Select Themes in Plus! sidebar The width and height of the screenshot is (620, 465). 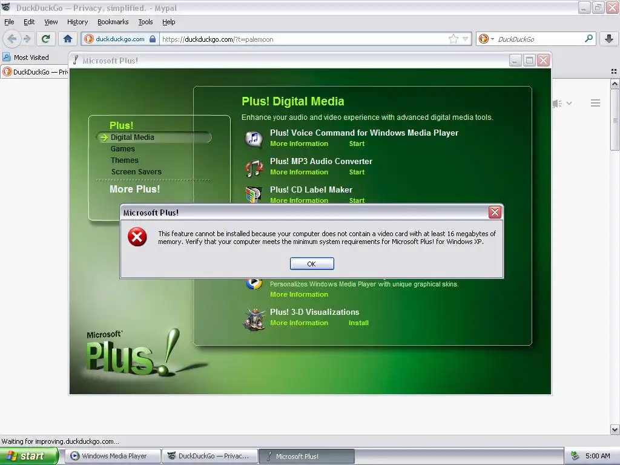point(125,160)
